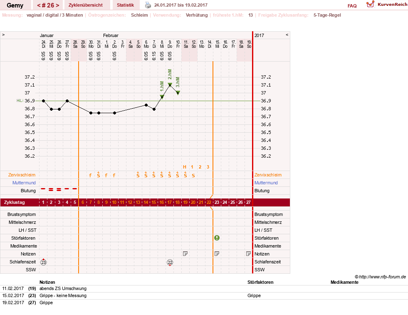Click the right Muttermund row label
The width and height of the screenshot is (408, 315).
(x=266, y=183)
